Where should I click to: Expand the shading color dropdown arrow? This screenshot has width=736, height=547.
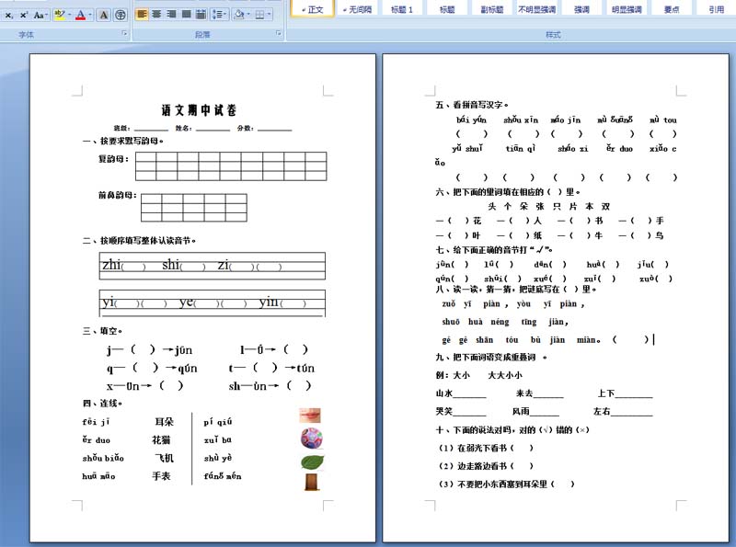point(248,15)
